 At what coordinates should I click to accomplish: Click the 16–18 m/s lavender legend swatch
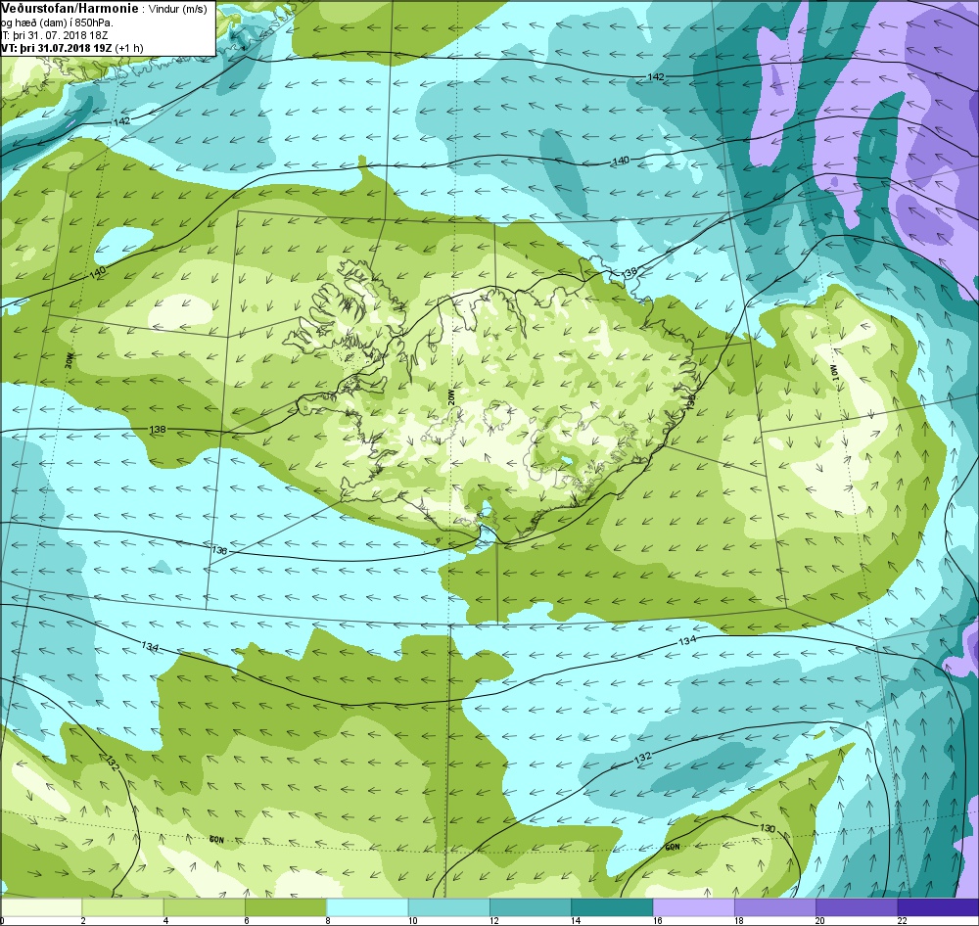694,906
